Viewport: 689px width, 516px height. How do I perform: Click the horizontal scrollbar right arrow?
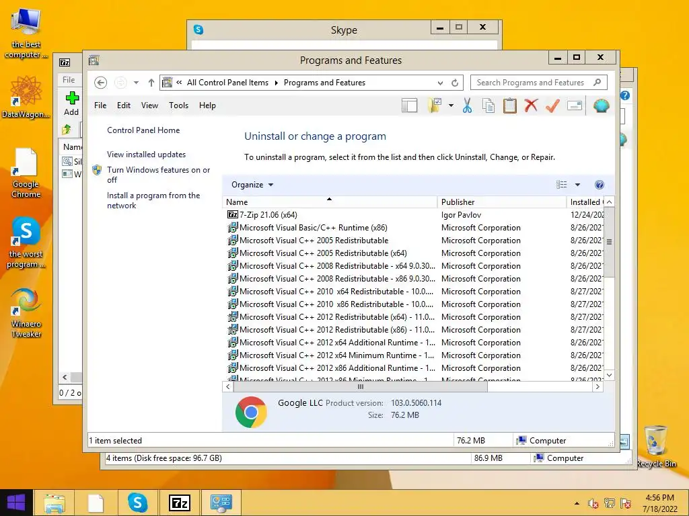(597, 386)
